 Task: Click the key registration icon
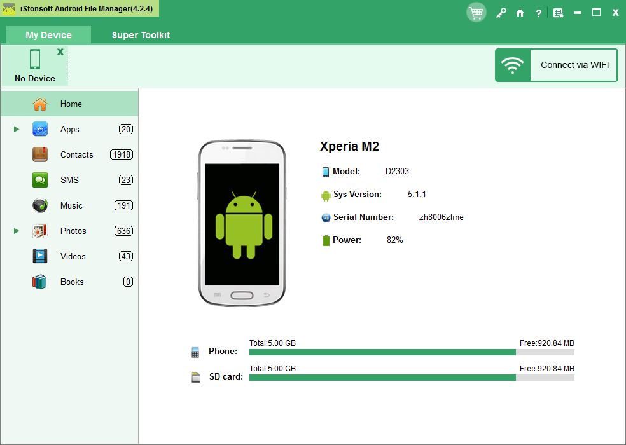tap(501, 12)
